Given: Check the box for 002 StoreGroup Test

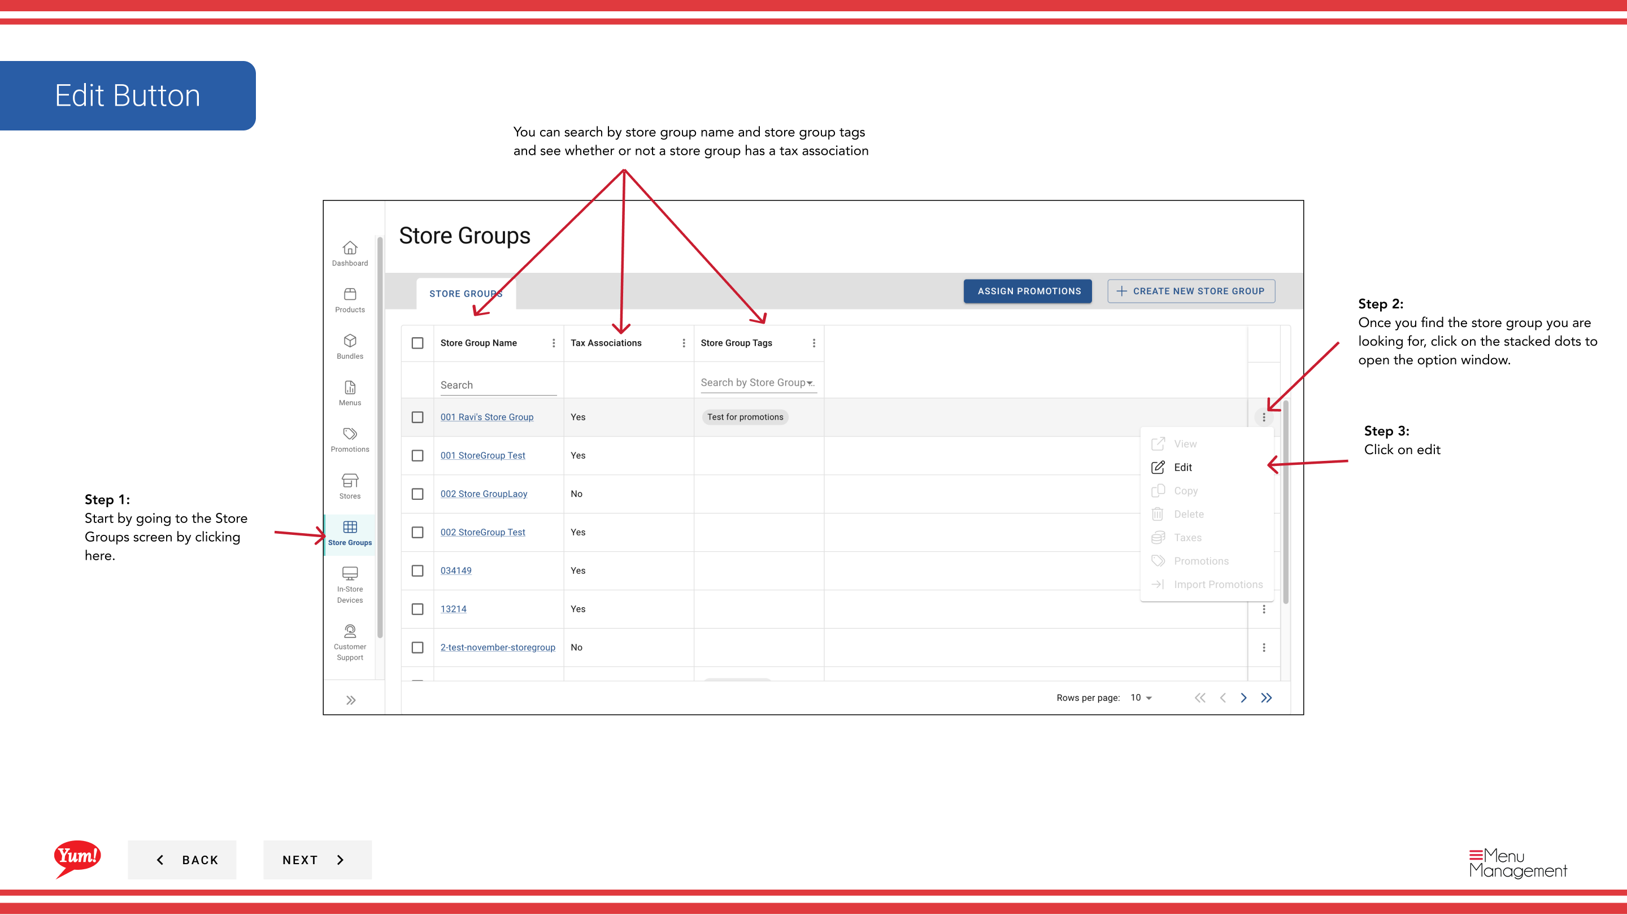Looking at the screenshot, I should click(x=417, y=532).
